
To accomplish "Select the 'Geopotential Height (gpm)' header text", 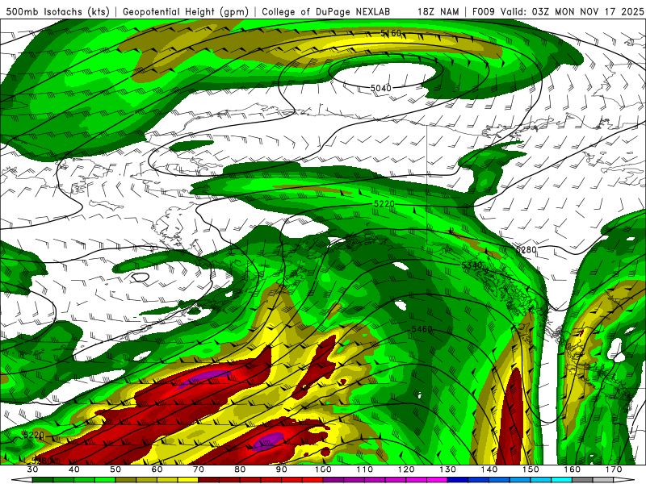I will [186, 11].
